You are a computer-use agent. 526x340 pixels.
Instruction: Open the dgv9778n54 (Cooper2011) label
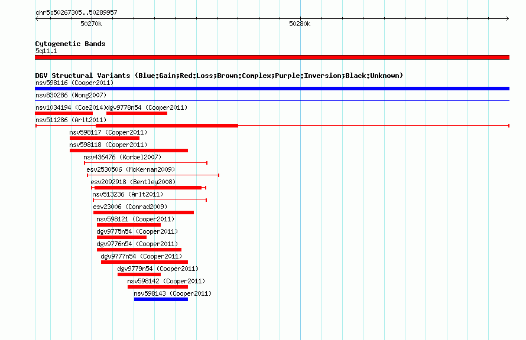[147, 107]
